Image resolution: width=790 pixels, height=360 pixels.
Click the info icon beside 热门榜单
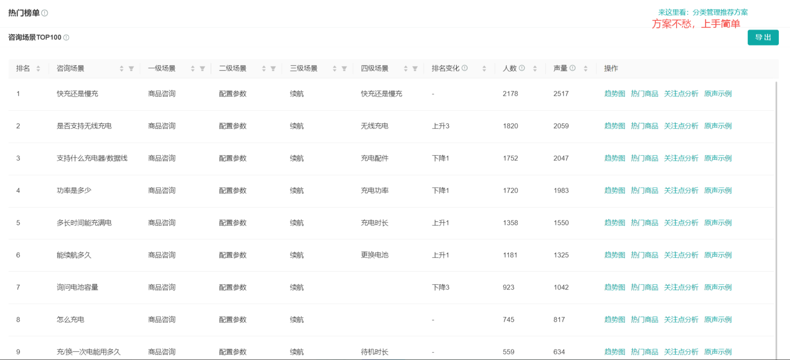pyautogui.click(x=45, y=13)
